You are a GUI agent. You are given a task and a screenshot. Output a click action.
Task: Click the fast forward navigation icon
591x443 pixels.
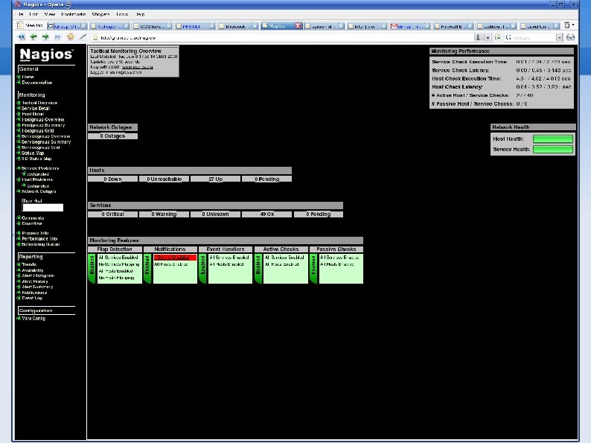tap(57, 37)
